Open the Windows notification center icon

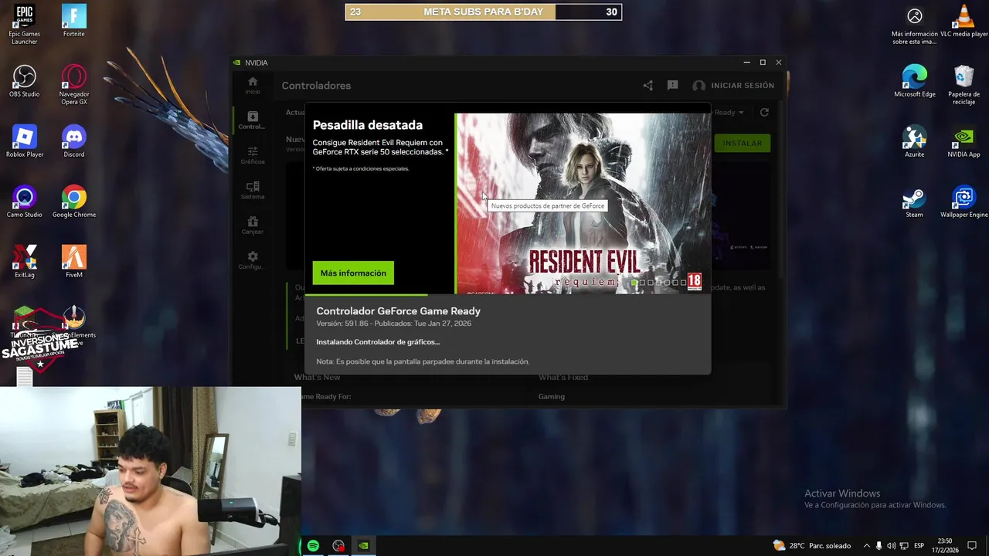[x=972, y=546]
